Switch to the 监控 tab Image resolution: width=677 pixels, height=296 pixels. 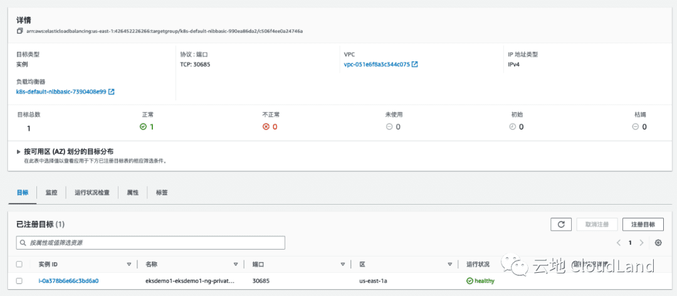[x=51, y=193]
